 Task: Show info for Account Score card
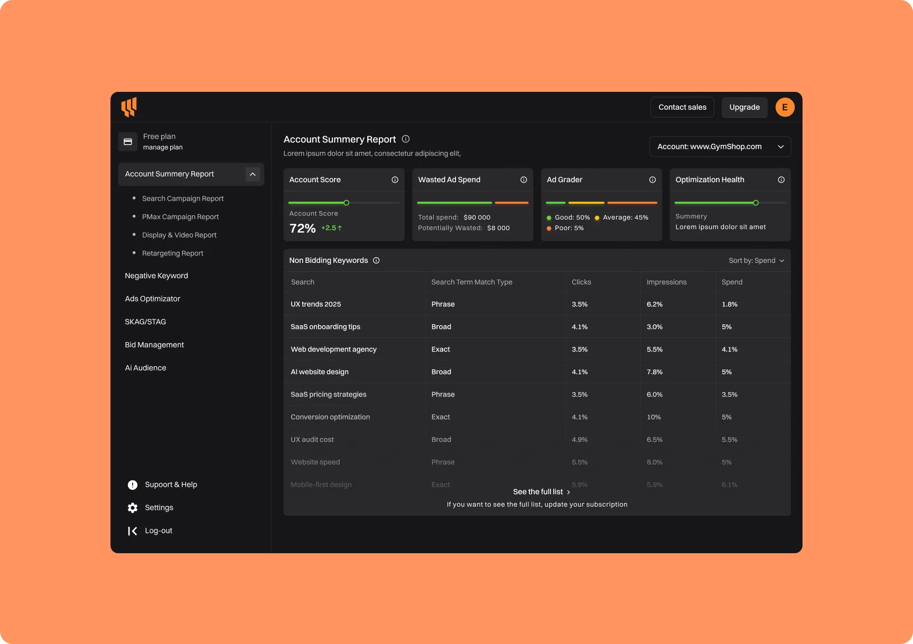[395, 180]
